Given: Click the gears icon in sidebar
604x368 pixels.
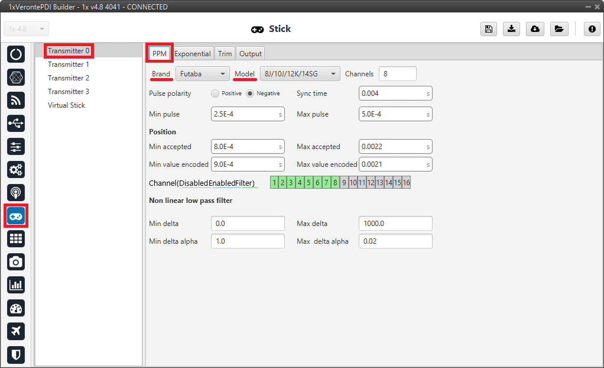Looking at the screenshot, I should coord(16,170).
